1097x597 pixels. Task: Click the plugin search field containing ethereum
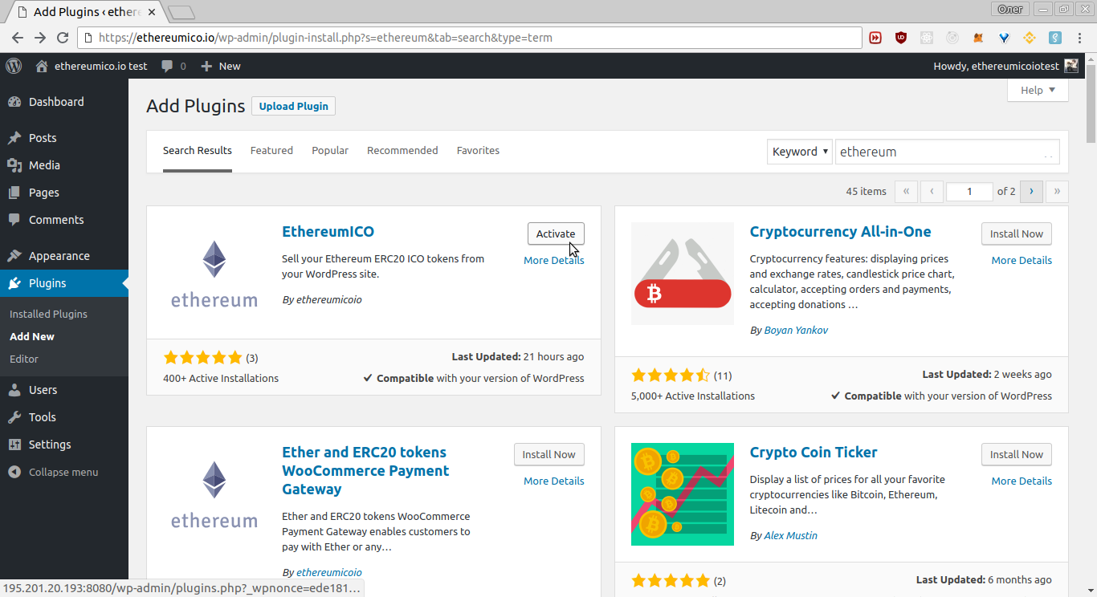(948, 152)
